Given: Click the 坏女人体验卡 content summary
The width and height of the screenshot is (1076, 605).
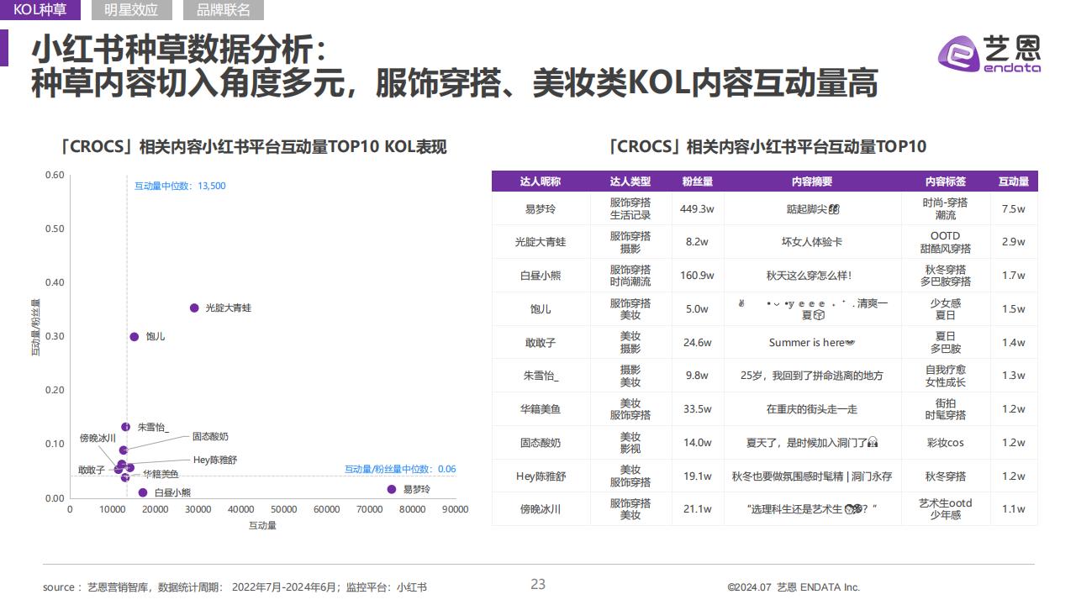Looking at the screenshot, I should [x=812, y=242].
